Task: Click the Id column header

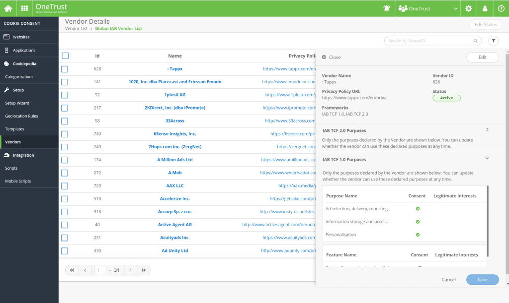Action: click(97, 56)
